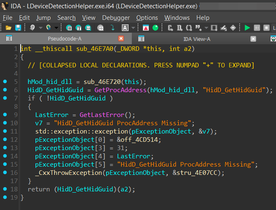The image size is (276, 210).
Task: Open the View menu
Action: 89,18
